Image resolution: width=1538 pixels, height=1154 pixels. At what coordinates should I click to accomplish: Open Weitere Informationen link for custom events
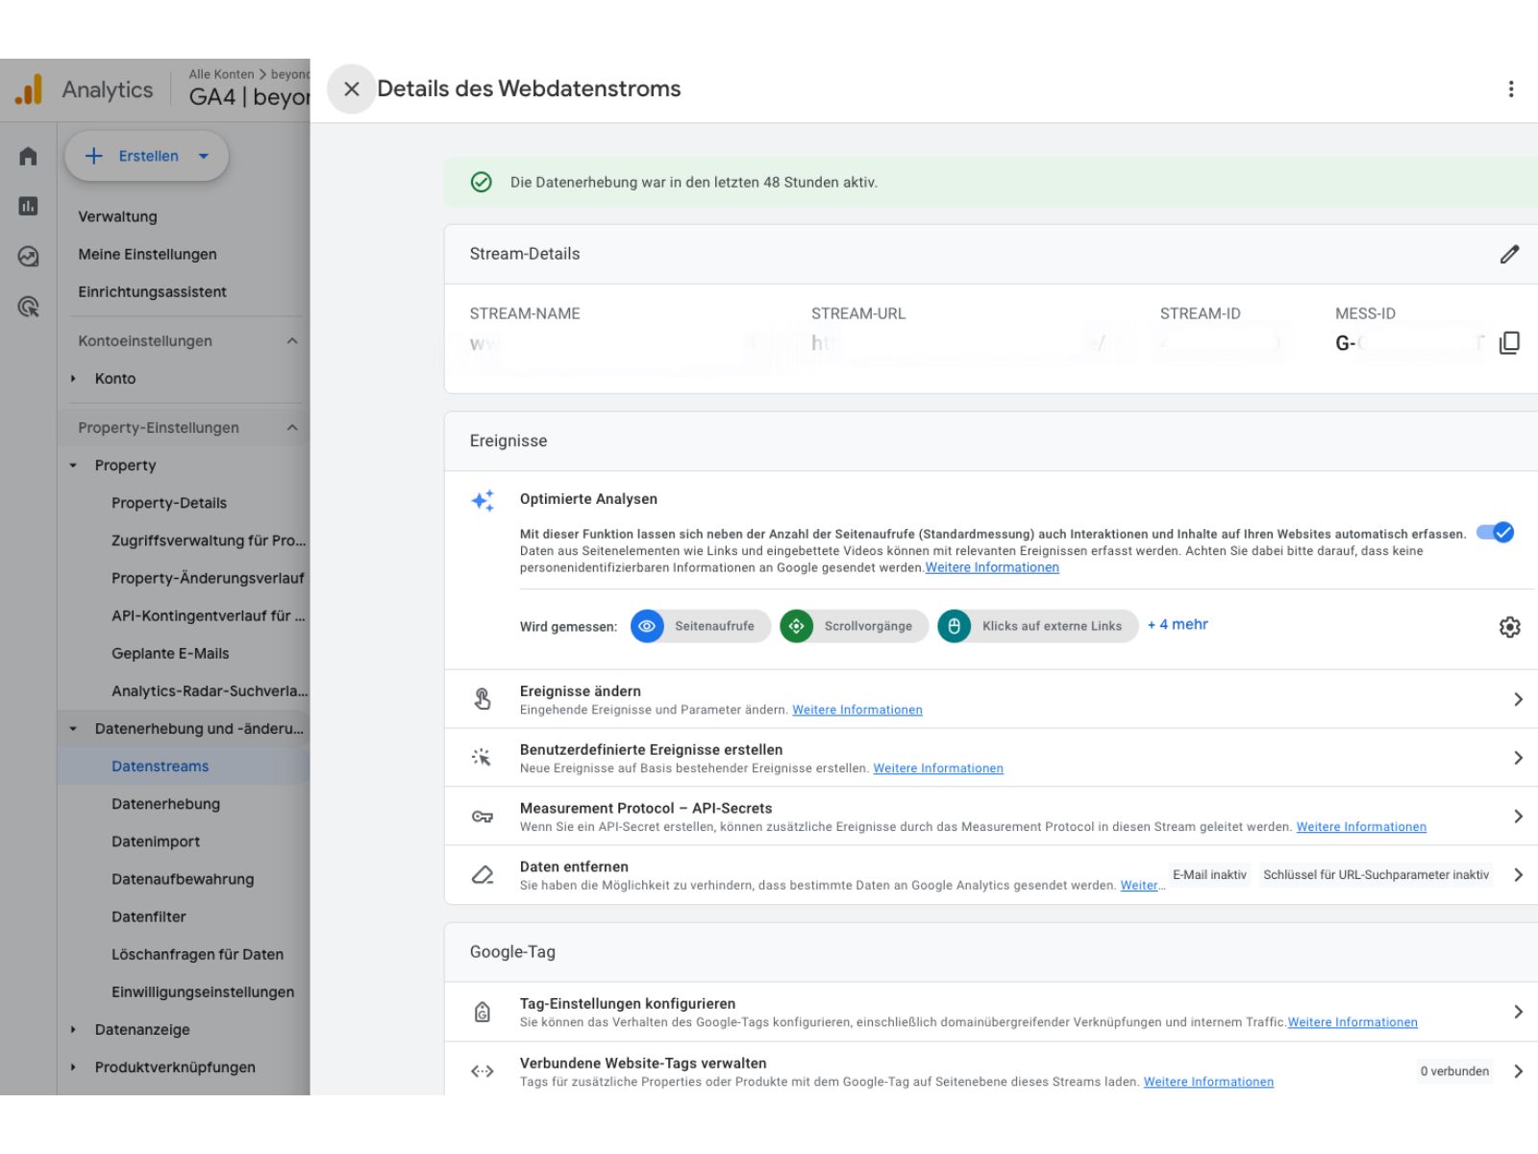(938, 768)
